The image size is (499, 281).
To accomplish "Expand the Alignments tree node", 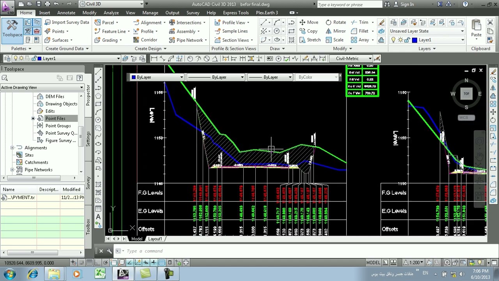I will [12, 148].
